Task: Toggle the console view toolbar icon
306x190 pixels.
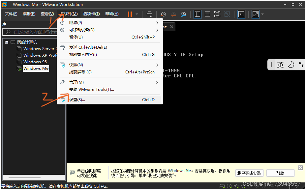Action: [241, 14]
